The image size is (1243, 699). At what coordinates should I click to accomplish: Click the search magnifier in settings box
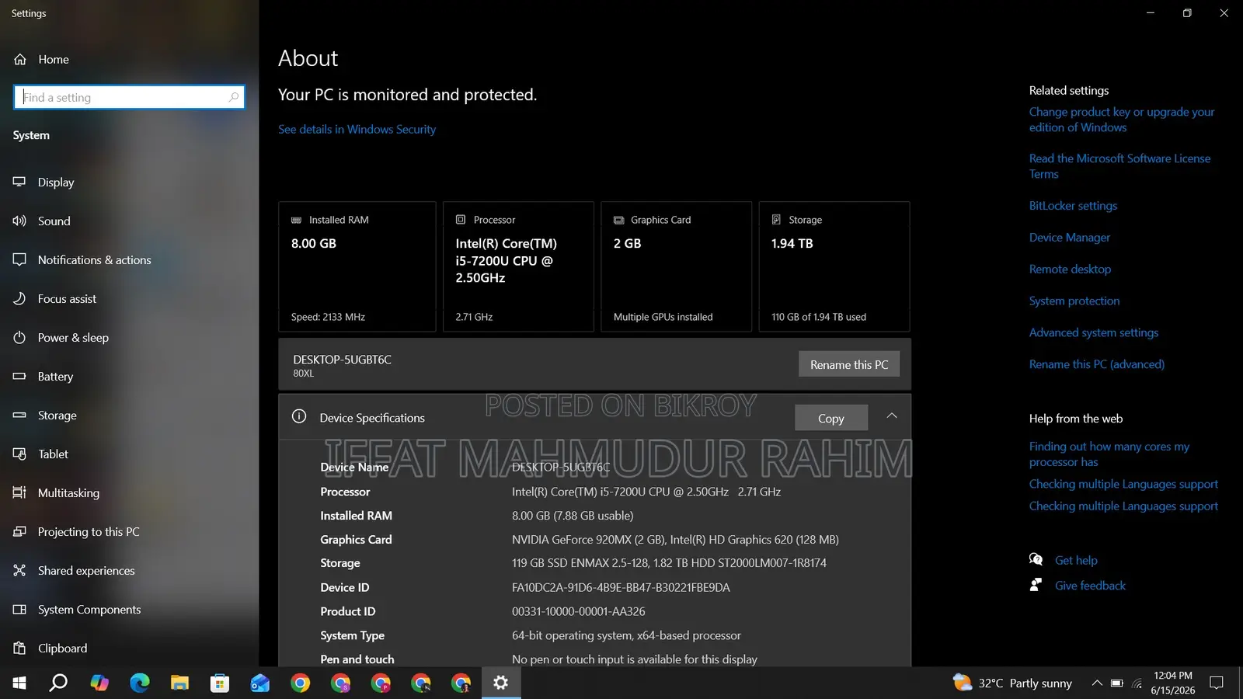tap(233, 97)
